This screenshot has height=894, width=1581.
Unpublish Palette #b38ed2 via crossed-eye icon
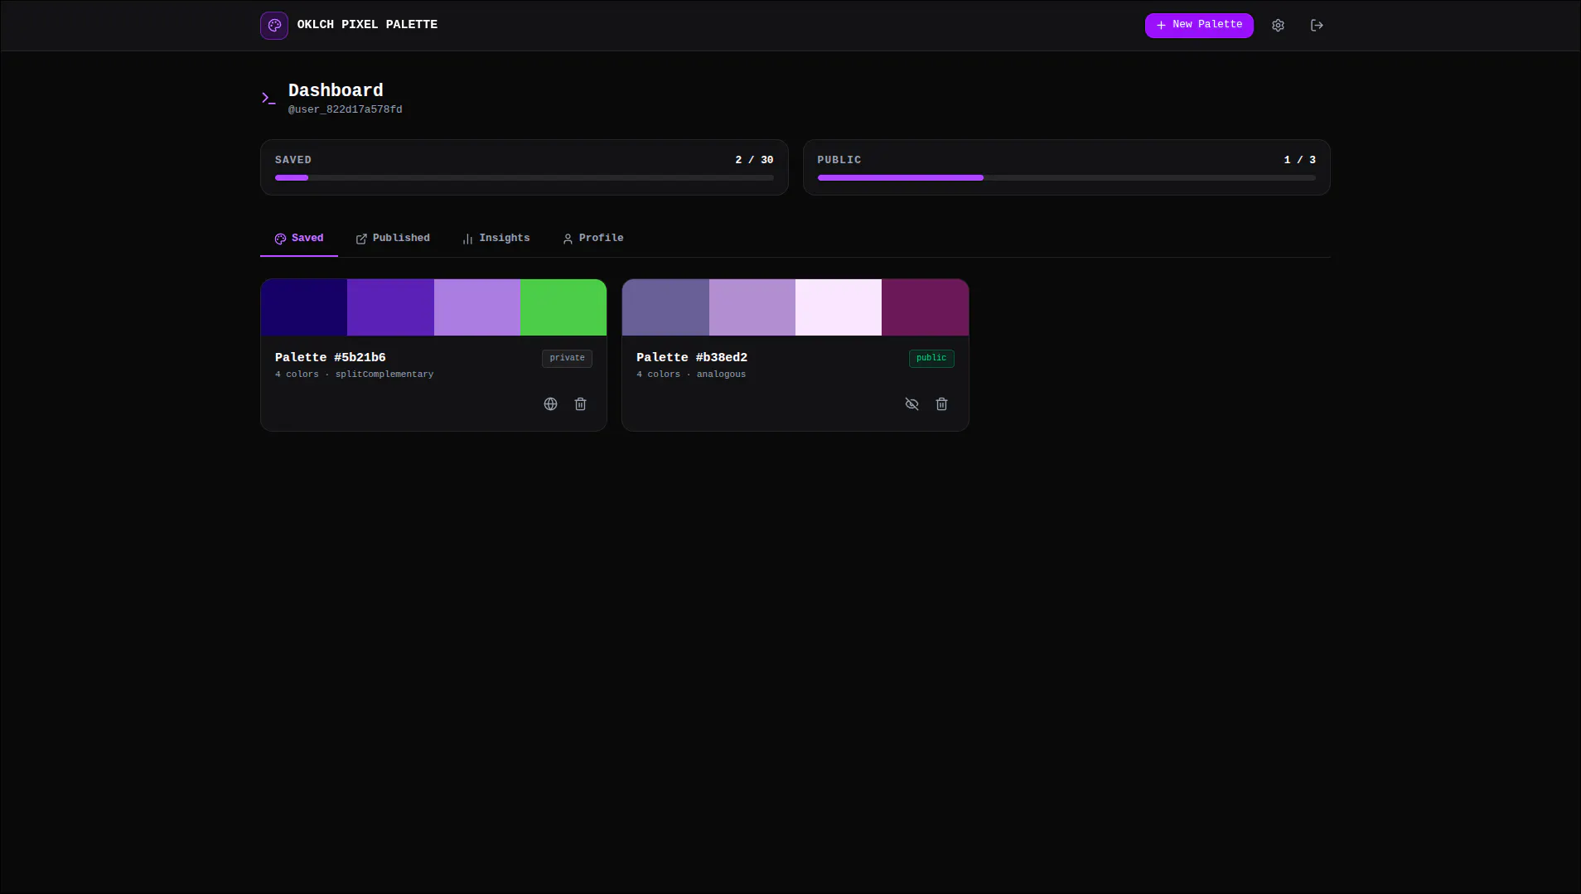coord(911,404)
